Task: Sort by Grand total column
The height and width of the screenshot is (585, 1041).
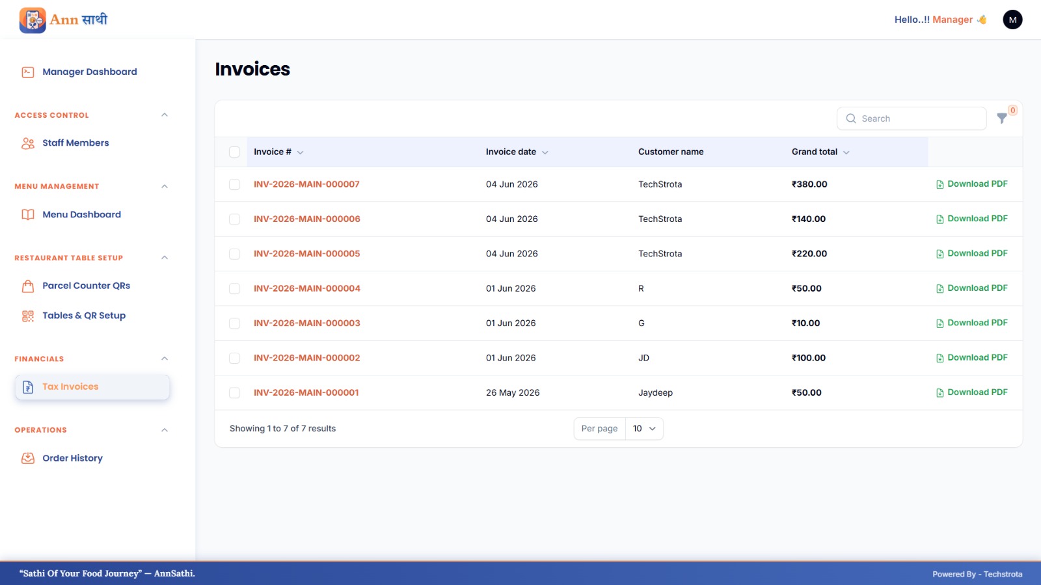Action: [820, 152]
